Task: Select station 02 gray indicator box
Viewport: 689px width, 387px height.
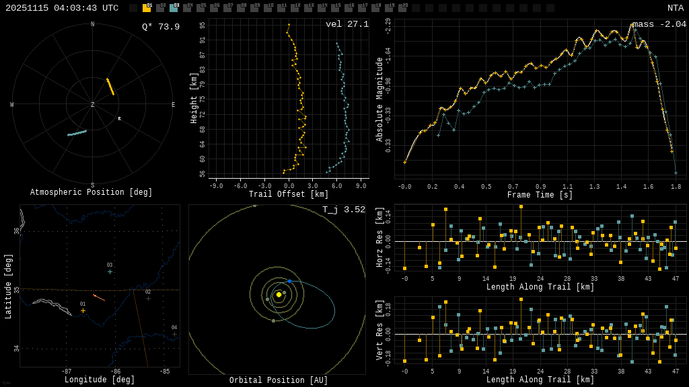Action: (x=160, y=8)
